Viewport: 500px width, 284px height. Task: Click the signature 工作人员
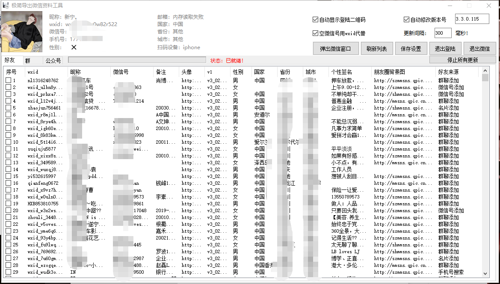click(341, 169)
